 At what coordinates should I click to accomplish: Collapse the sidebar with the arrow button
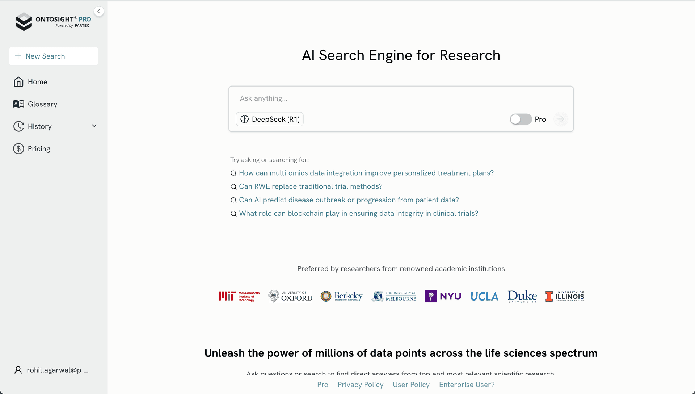[x=99, y=11]
